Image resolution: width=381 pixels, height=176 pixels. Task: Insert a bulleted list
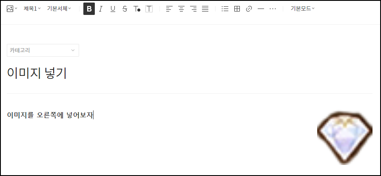[x=225, y=9]
